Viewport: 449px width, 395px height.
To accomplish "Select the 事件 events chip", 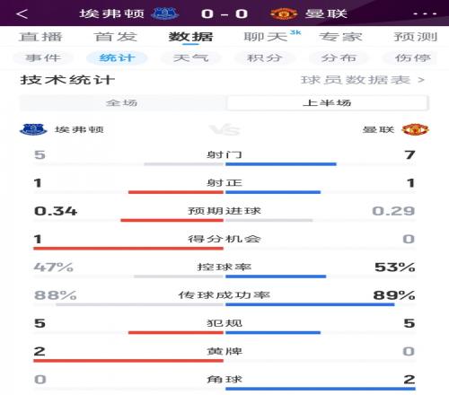I will [x=43, y=57].
